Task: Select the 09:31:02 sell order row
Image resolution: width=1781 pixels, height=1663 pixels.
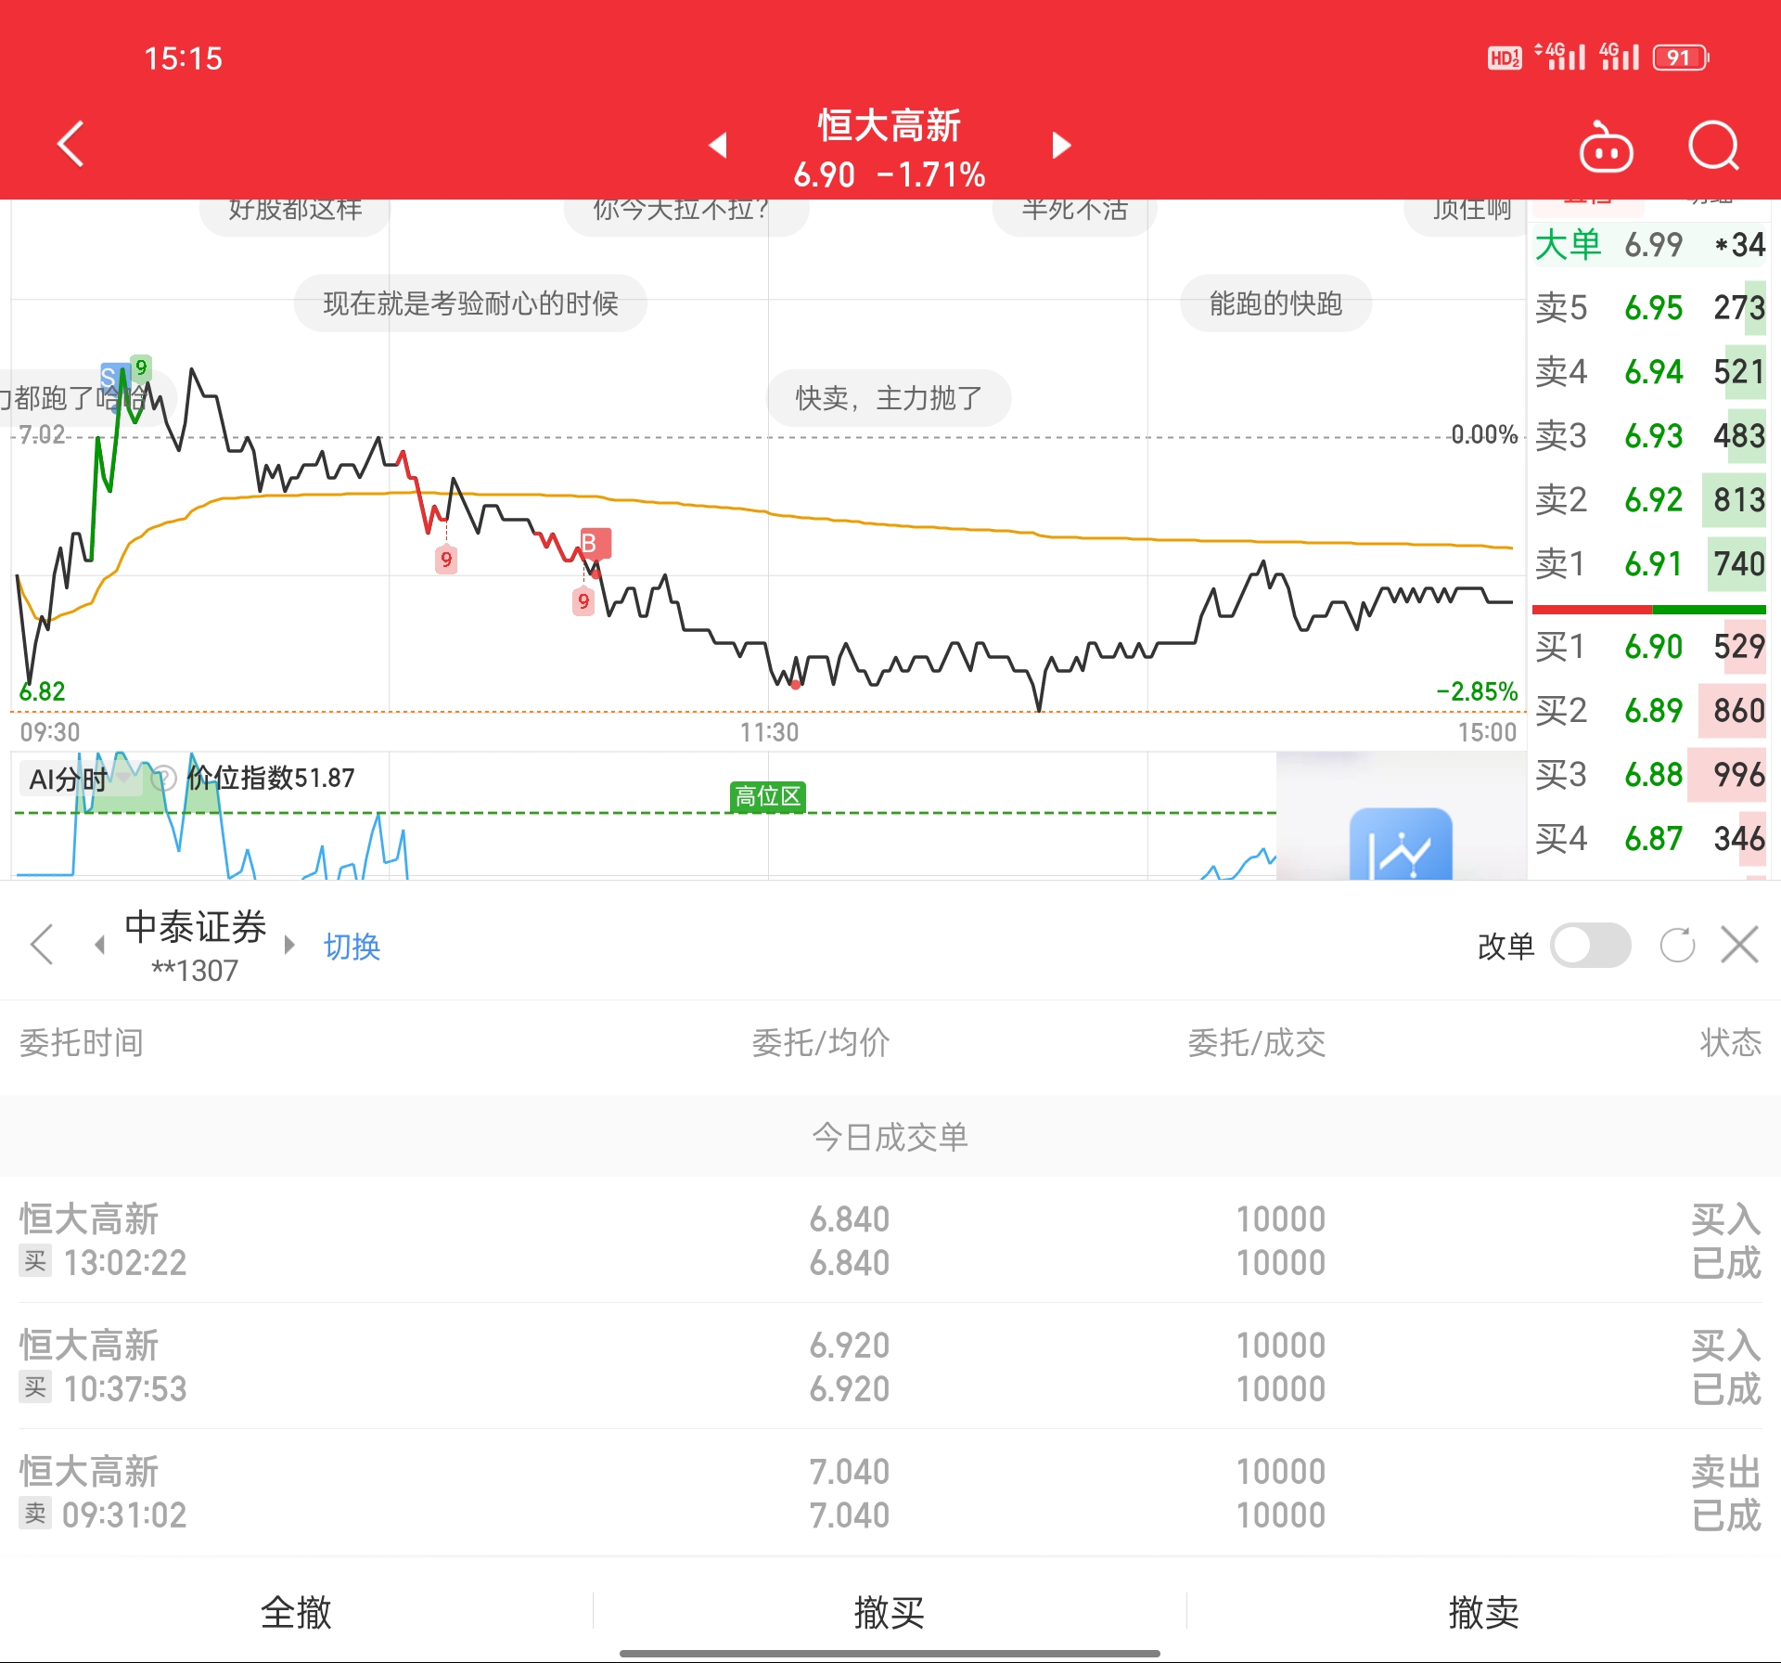Action: [890, 1492]
